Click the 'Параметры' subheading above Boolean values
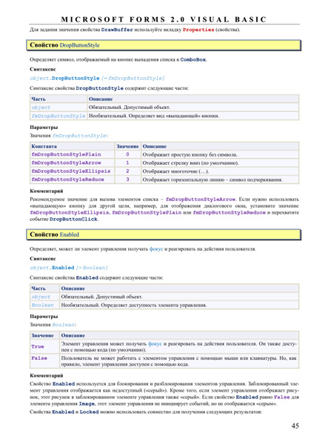The image size is (314, 445). 44,317
